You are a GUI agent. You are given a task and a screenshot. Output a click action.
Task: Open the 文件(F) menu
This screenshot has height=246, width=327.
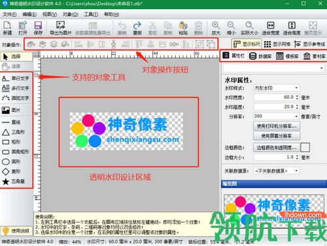(x=10, y=14)
